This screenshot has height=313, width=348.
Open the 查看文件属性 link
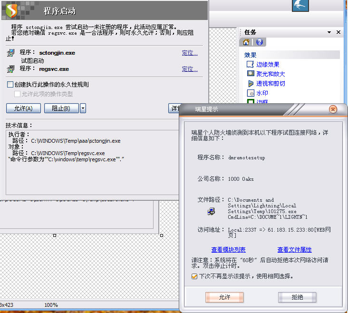(x=294, y=249)
